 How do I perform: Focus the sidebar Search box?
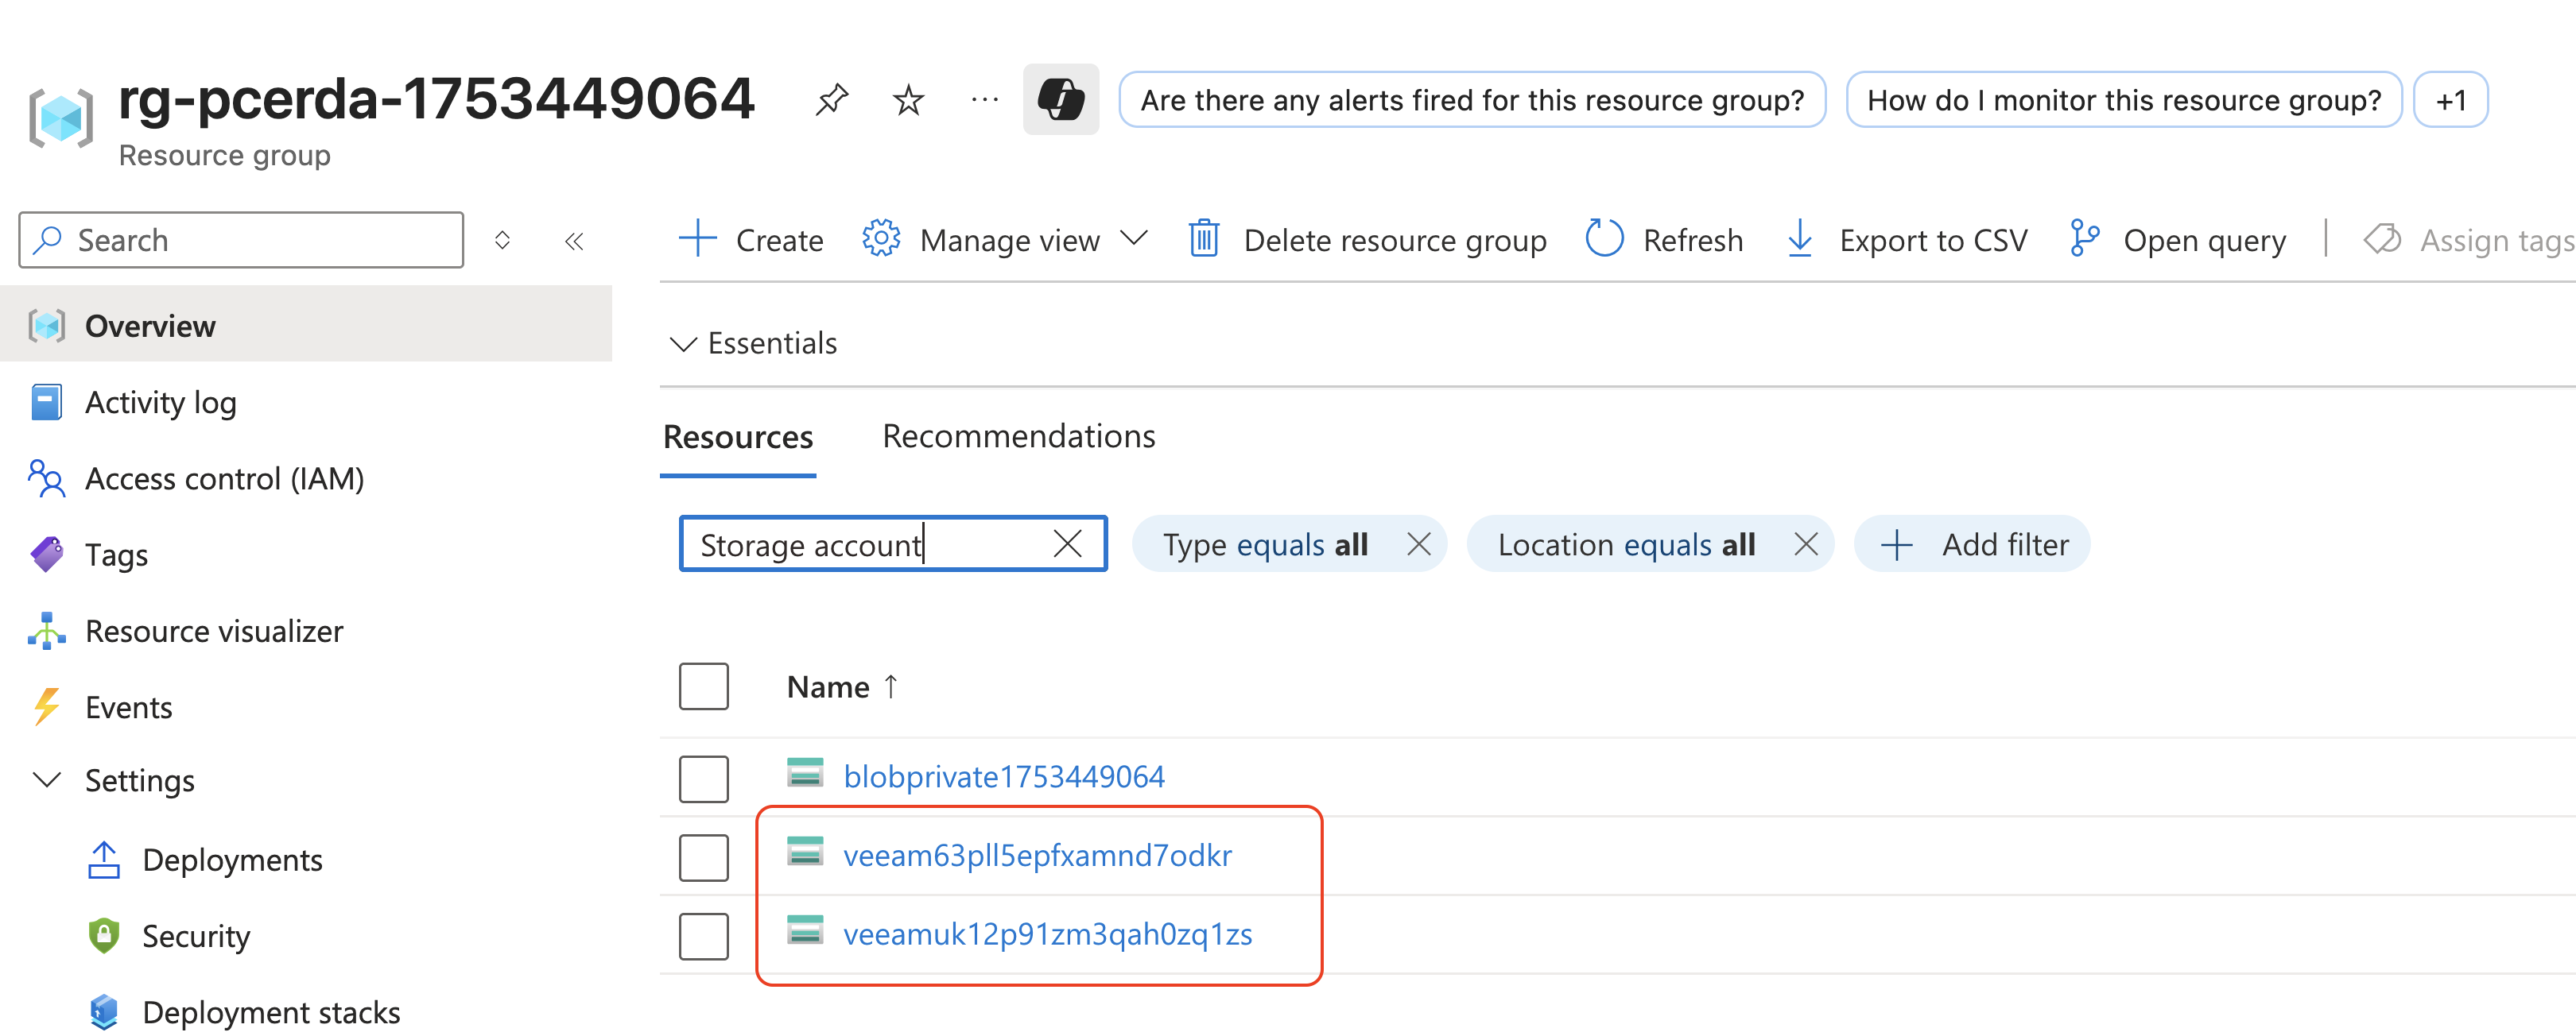[241, 240]
